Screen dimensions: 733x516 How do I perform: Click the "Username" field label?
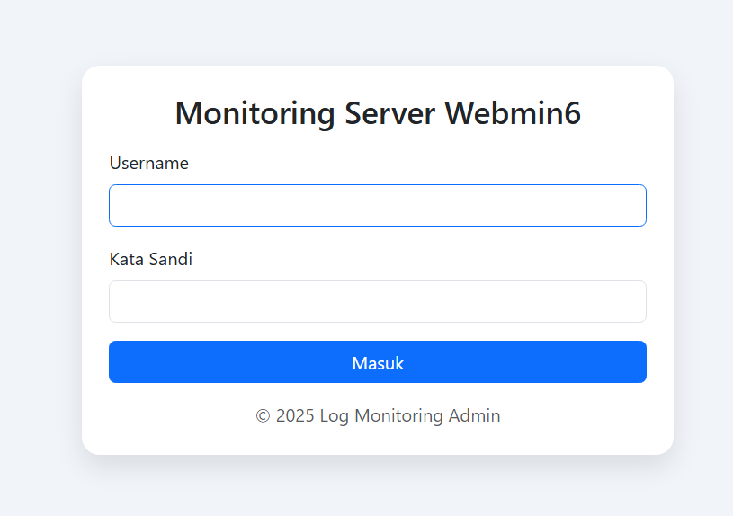pyautogui.click(x=148, y=163)
